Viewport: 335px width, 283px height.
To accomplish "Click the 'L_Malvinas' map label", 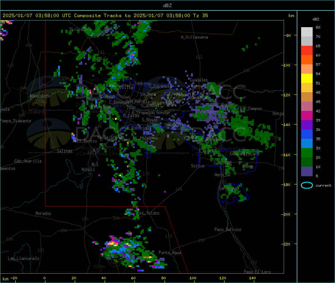I will [147, 138].
